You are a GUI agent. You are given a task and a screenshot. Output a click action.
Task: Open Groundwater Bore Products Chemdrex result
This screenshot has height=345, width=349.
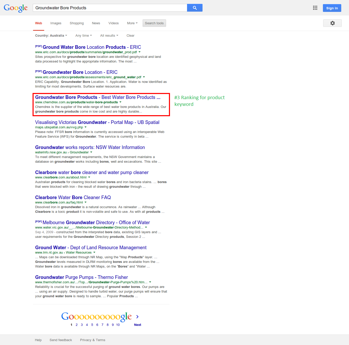pyautogui.click(x=98, y=97)
